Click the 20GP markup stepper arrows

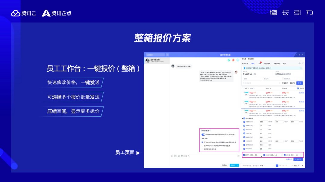click(261, 155)
